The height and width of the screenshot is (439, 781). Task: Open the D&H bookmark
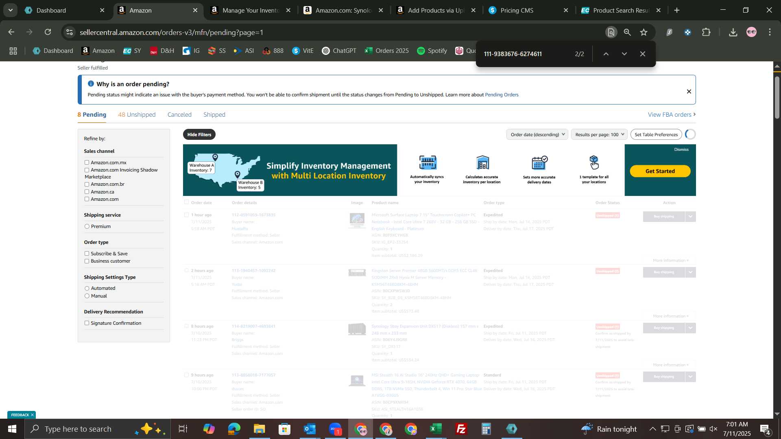(x=162, y=51)
